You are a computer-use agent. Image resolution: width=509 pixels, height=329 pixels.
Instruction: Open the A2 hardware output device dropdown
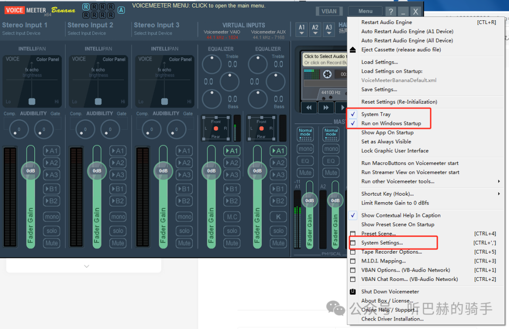[x=315, y=30]
